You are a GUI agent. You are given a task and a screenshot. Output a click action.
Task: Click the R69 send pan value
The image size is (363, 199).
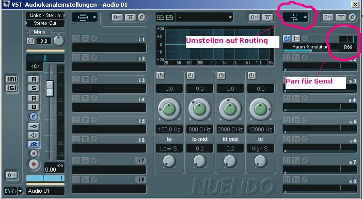pyautogui.click(x=348, y=47)
